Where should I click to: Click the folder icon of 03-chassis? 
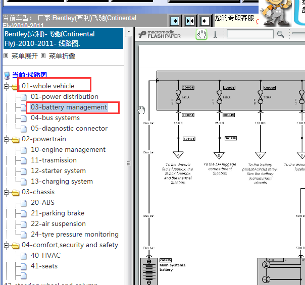[x=15, y=192]
